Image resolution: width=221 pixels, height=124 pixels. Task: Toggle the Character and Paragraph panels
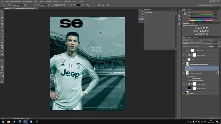click(87, 5)
